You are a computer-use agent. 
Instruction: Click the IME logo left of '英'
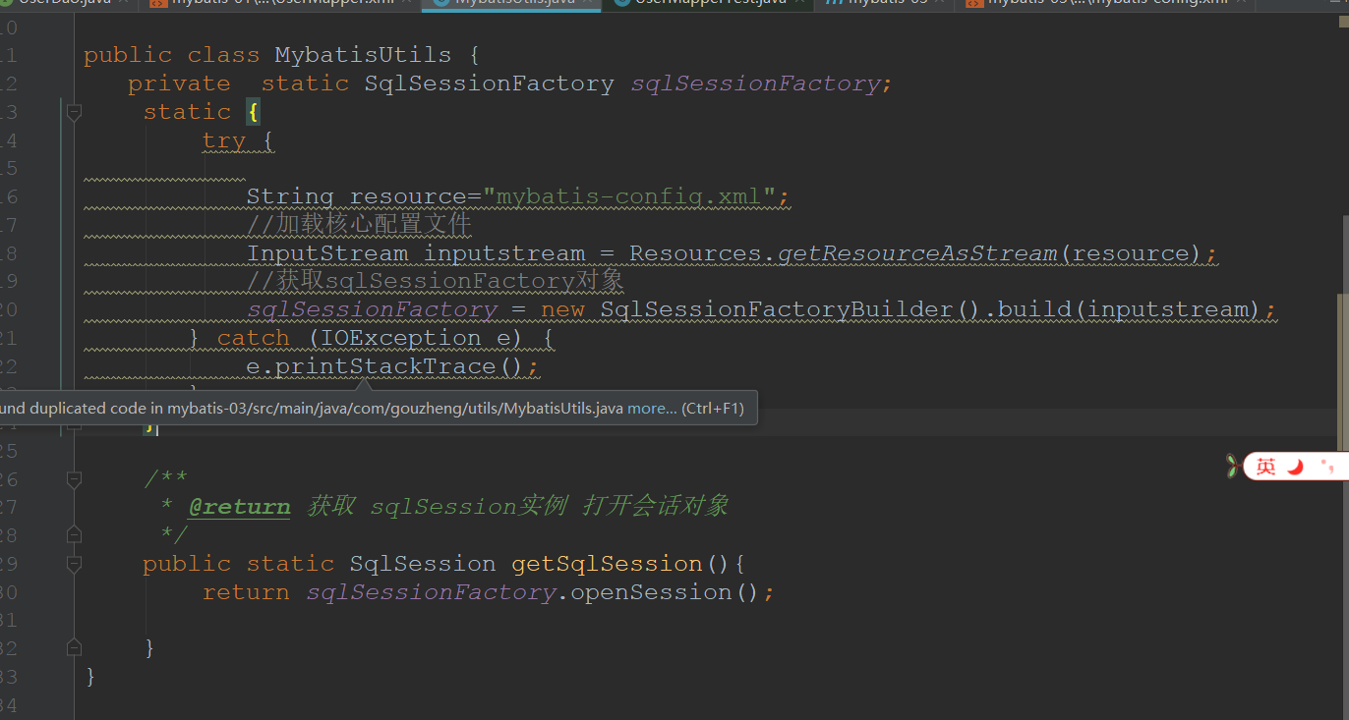point(1232,466)
